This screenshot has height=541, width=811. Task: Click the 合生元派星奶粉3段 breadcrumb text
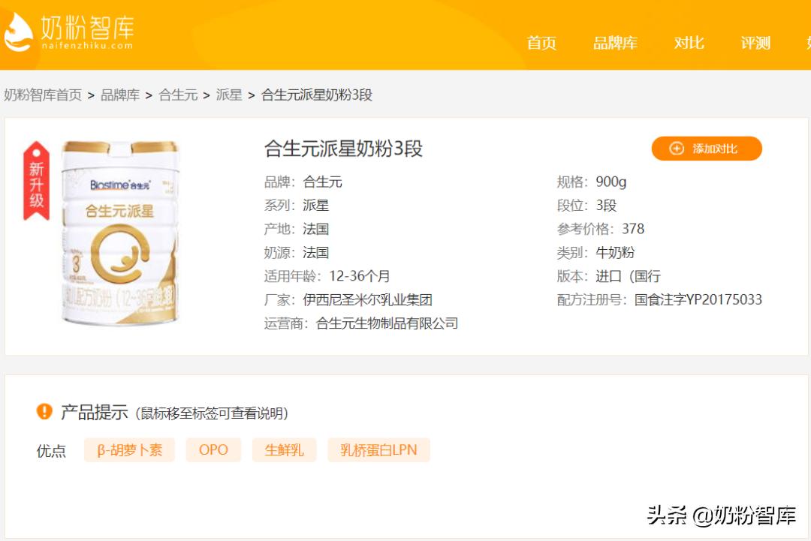click(x=318, y=95)
